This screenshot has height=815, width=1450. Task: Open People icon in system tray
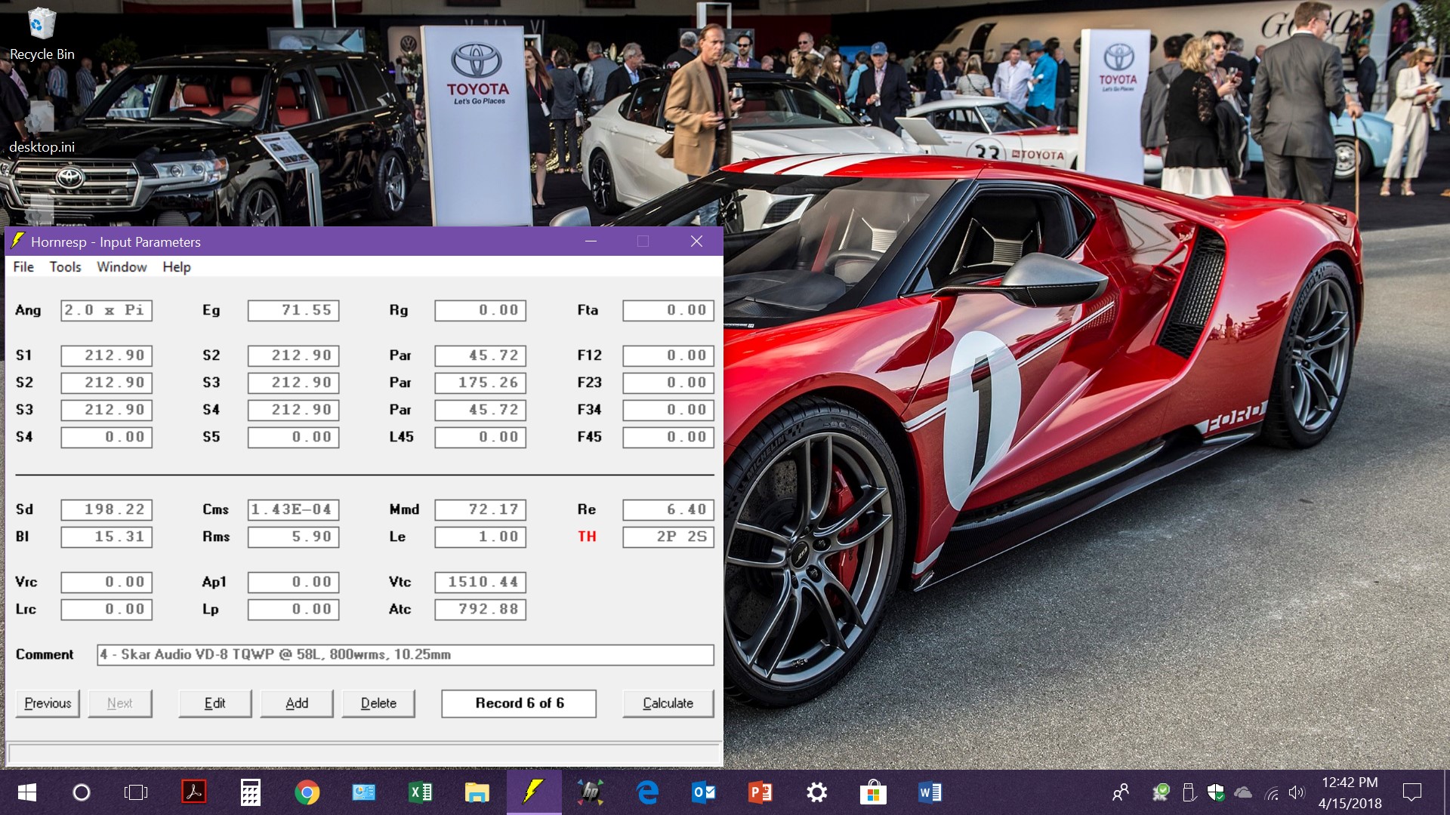(1121, 792)
